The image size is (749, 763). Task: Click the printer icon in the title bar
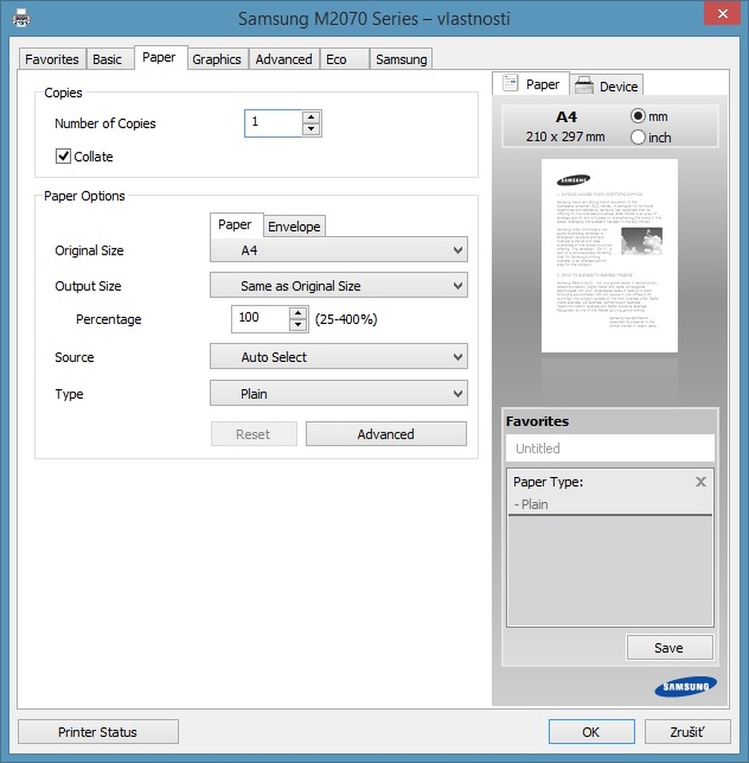21,19
